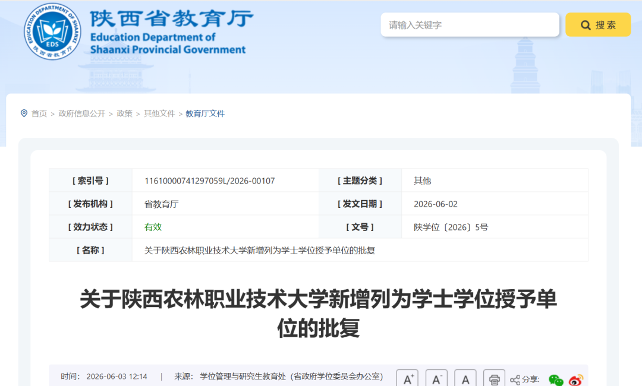Increase font size with A+ button
Image resolution: width=642 pixels, height=386 pixels.
click(407, 379)
